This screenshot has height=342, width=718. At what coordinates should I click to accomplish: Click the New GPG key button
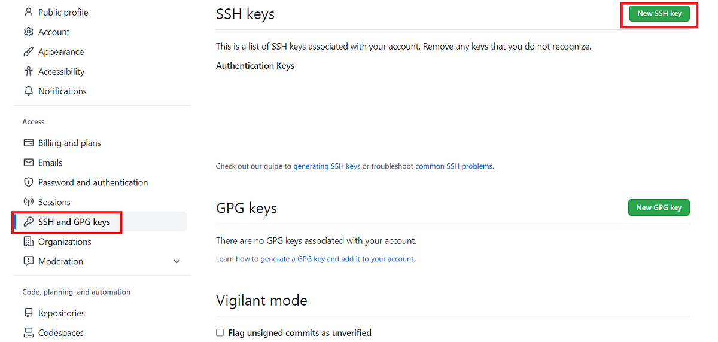point(659,207)
